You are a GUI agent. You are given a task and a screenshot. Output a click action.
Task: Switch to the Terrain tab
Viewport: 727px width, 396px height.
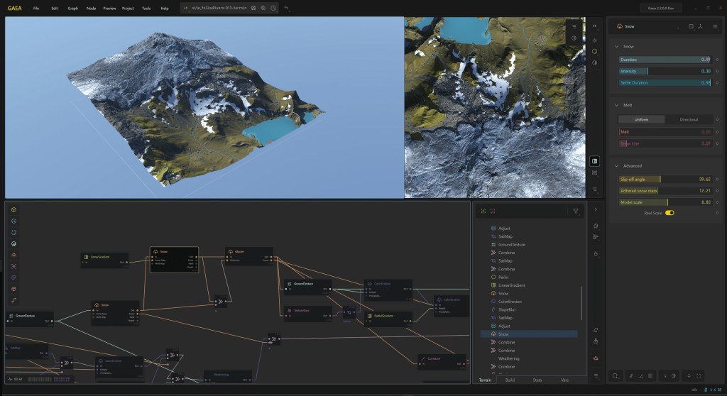pos(485,380)
